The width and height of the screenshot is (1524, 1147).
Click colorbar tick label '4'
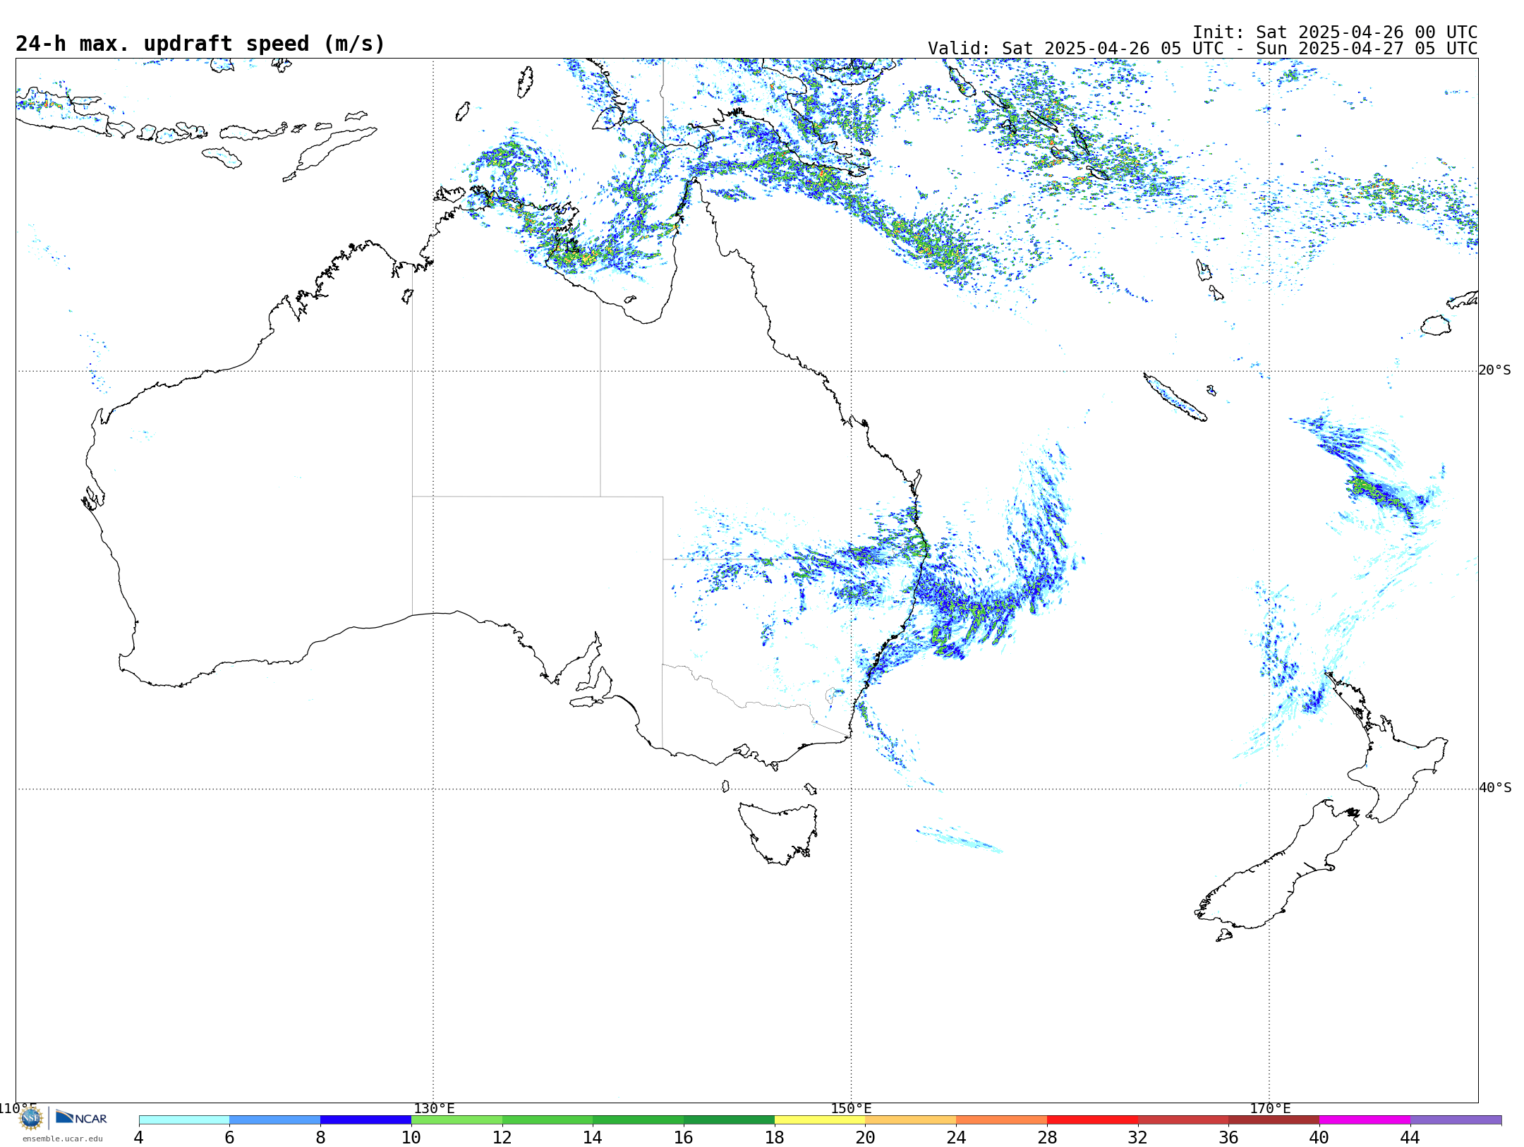coord(139,1138)
